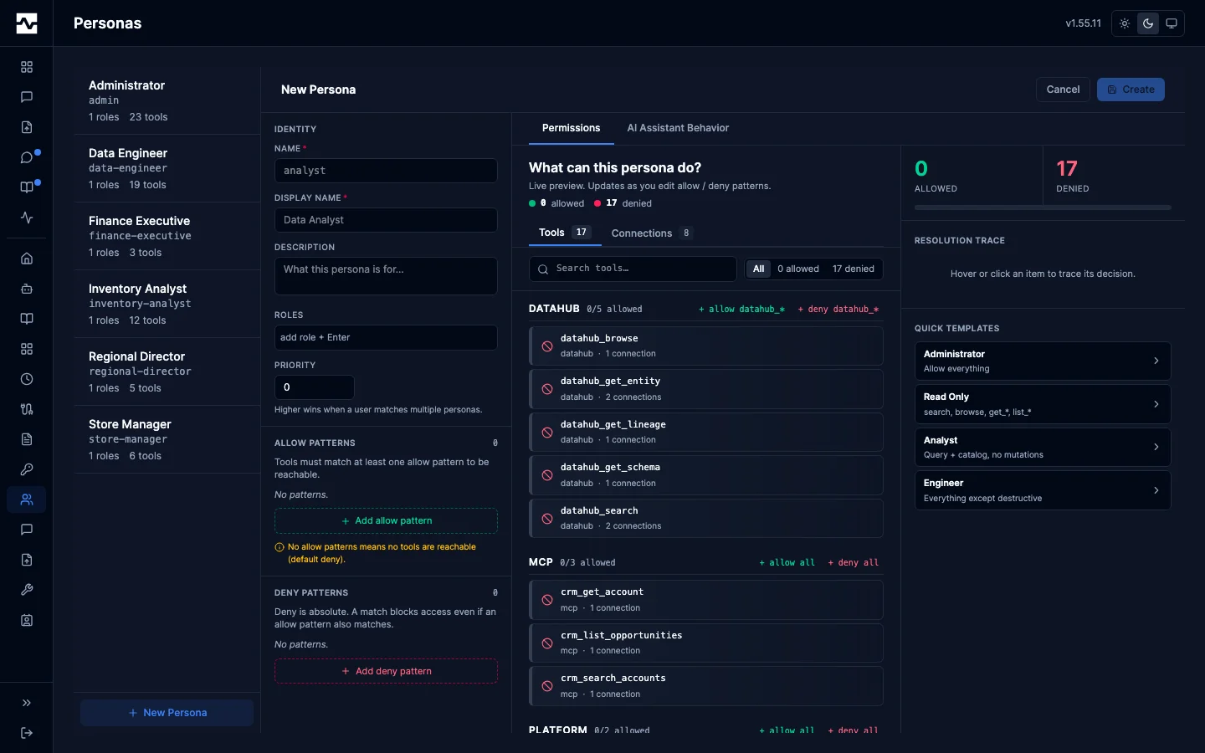Click the denied icon on datahub_browse
Screen dimensions: 1205x753
pos(547,346)
